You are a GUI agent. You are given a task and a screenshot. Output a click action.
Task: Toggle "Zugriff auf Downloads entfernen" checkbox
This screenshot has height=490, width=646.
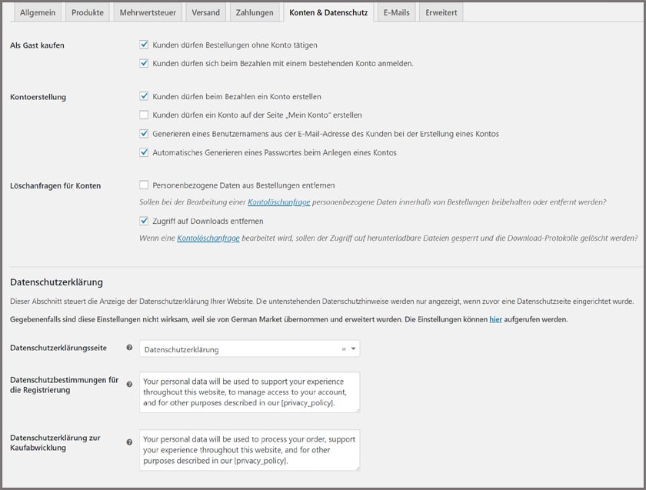click(144, 222)
